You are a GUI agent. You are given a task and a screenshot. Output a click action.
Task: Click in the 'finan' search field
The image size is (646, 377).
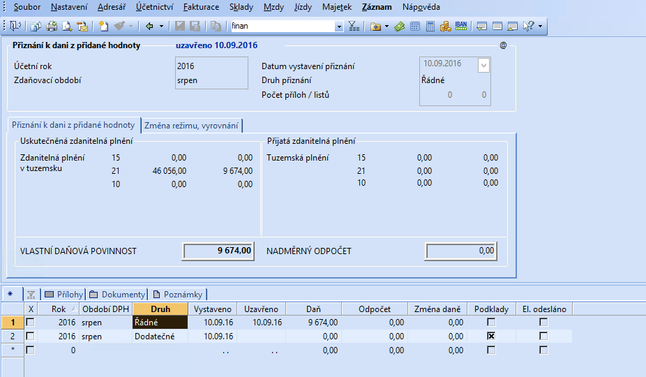coord(283,26)
